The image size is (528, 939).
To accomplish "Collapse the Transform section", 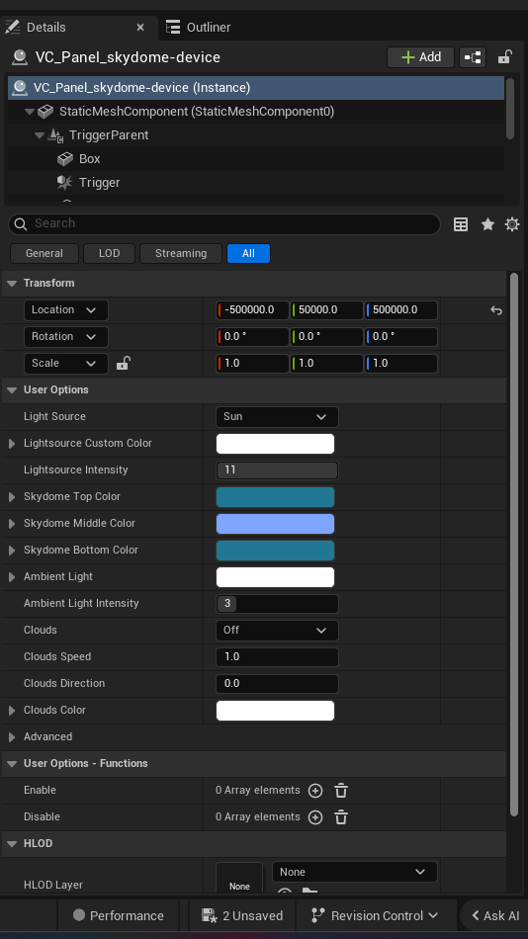I will pyautogui.click(x=12, y=284).
